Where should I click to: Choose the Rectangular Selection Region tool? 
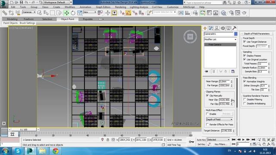[x=52, y=13]
